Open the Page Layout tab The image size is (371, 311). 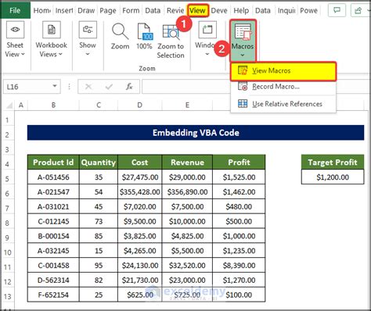[108, 10]
